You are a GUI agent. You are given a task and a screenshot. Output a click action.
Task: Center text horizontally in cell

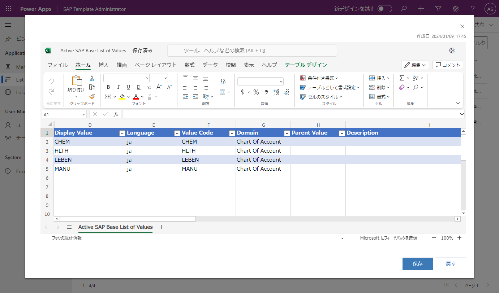[x=195, y=87]
